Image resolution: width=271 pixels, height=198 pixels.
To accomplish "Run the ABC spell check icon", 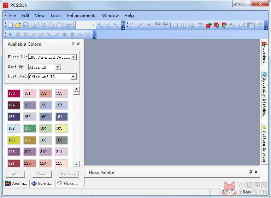I will (x=201, y=25).
